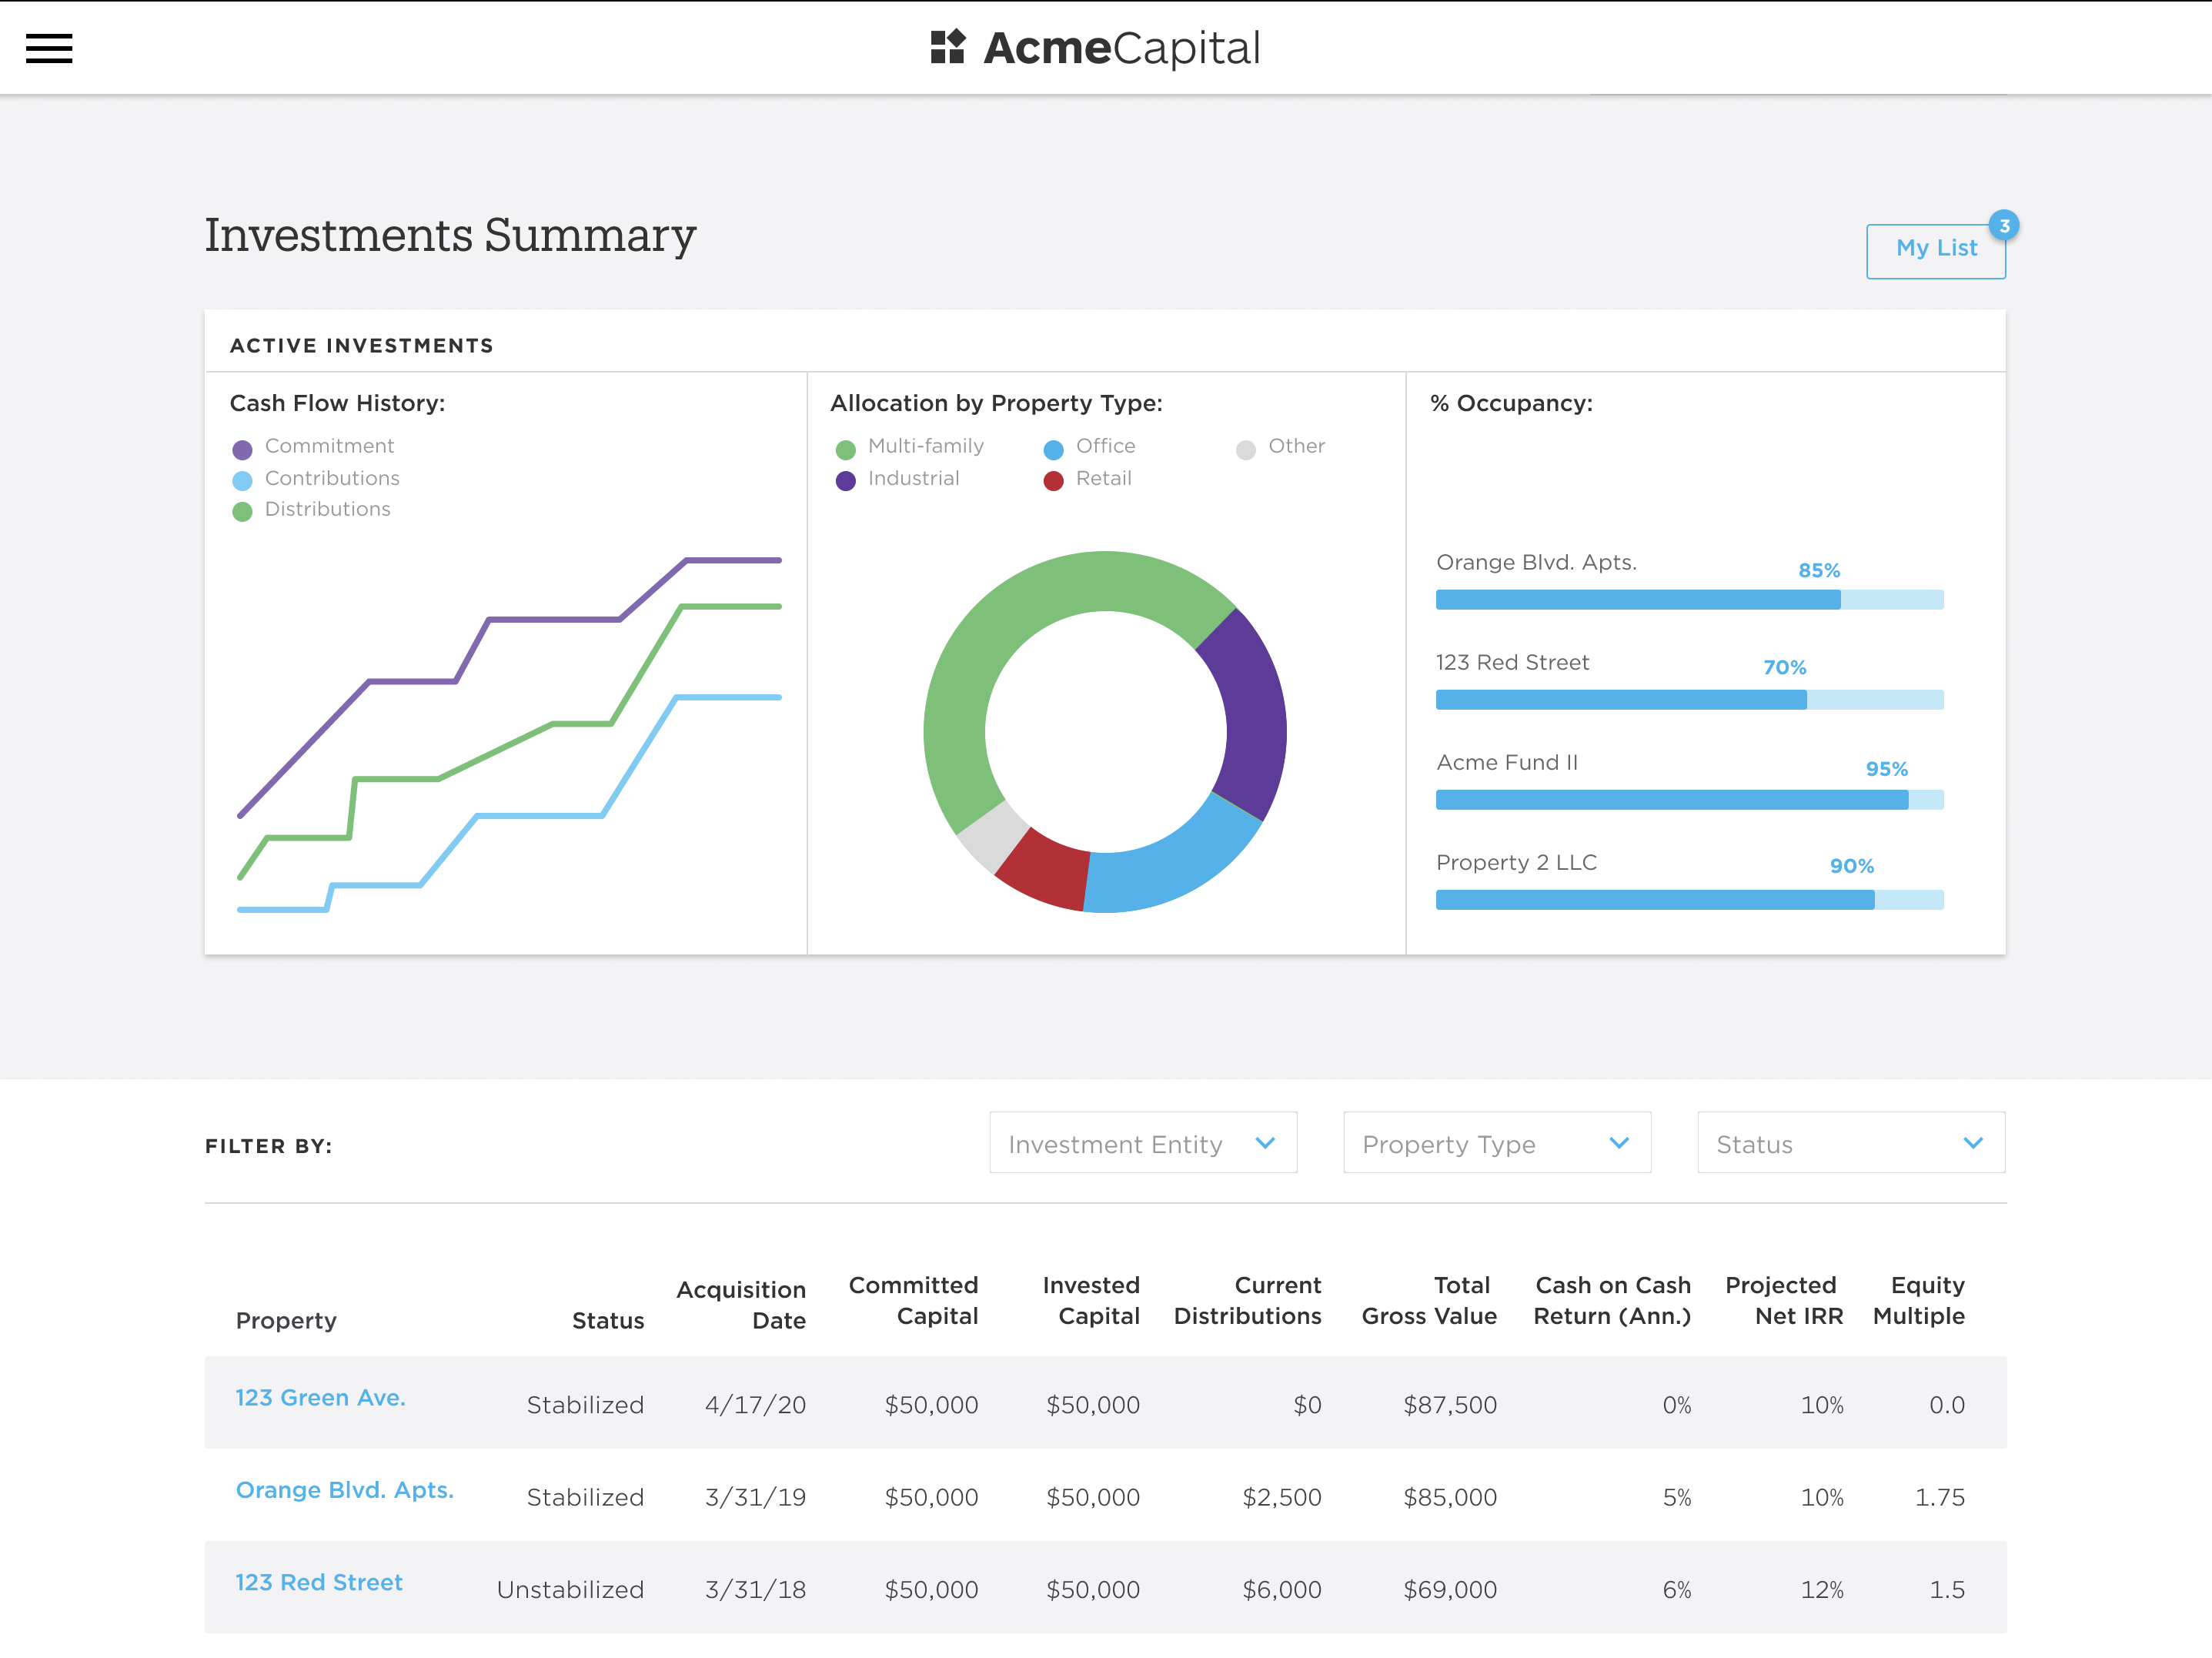Toggle Retail legend marker
2212x1658 pixels.
tap(1053, 481)
